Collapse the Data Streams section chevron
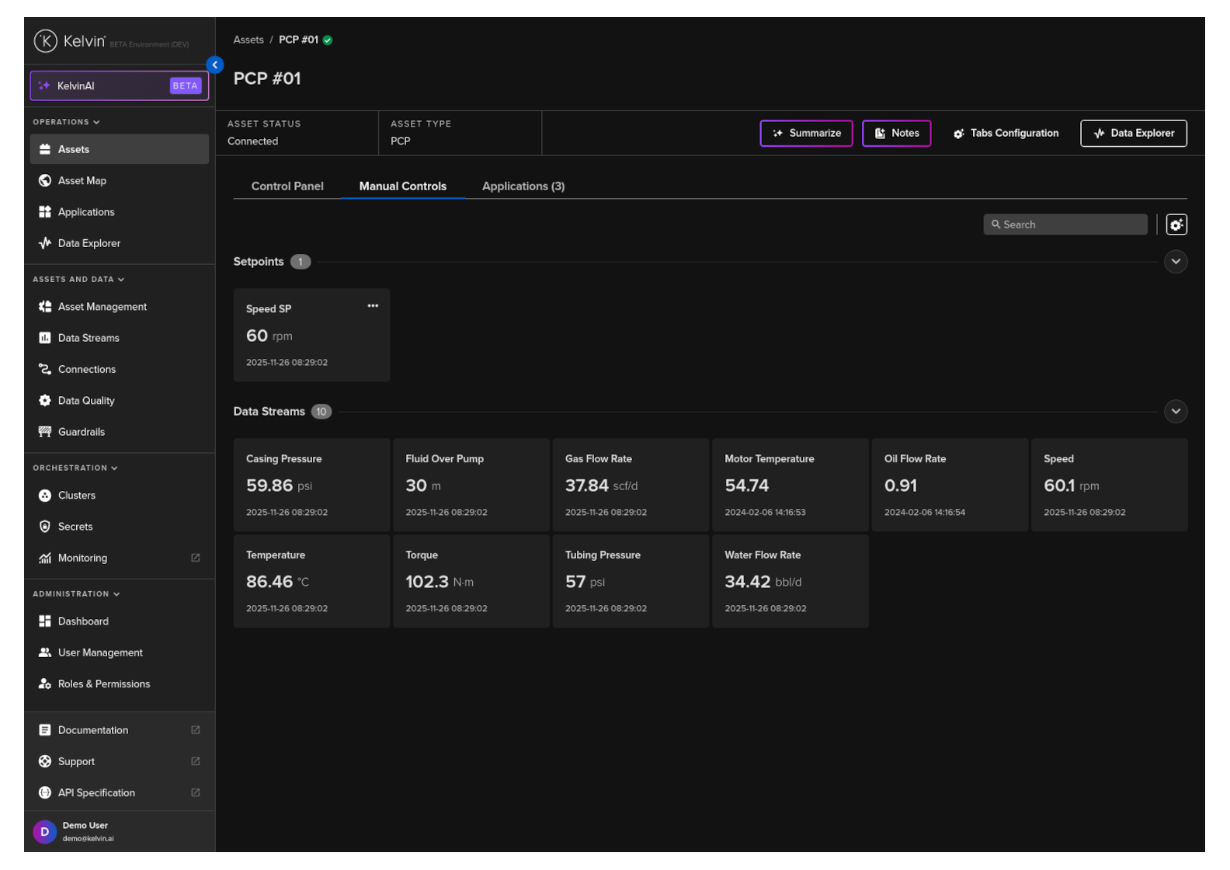Screen dimensions: 1230x870 pos(1176,412)
